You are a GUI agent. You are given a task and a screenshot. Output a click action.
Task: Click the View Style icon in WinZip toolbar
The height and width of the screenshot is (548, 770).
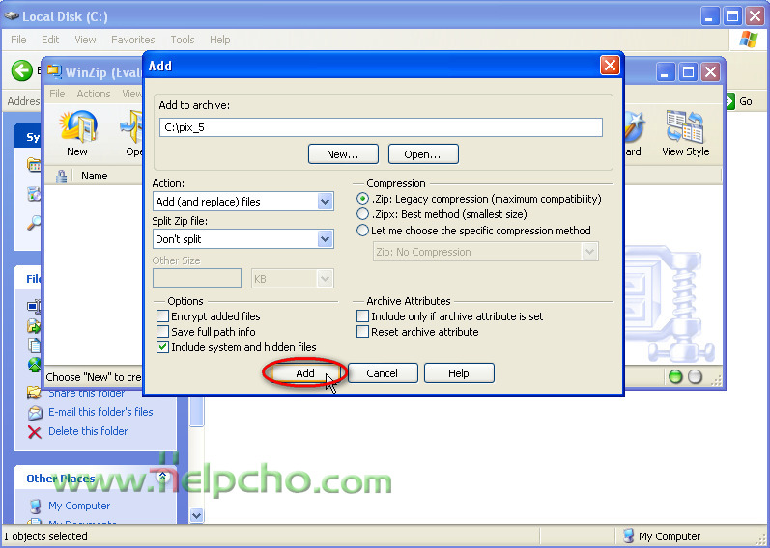(686, 133)
